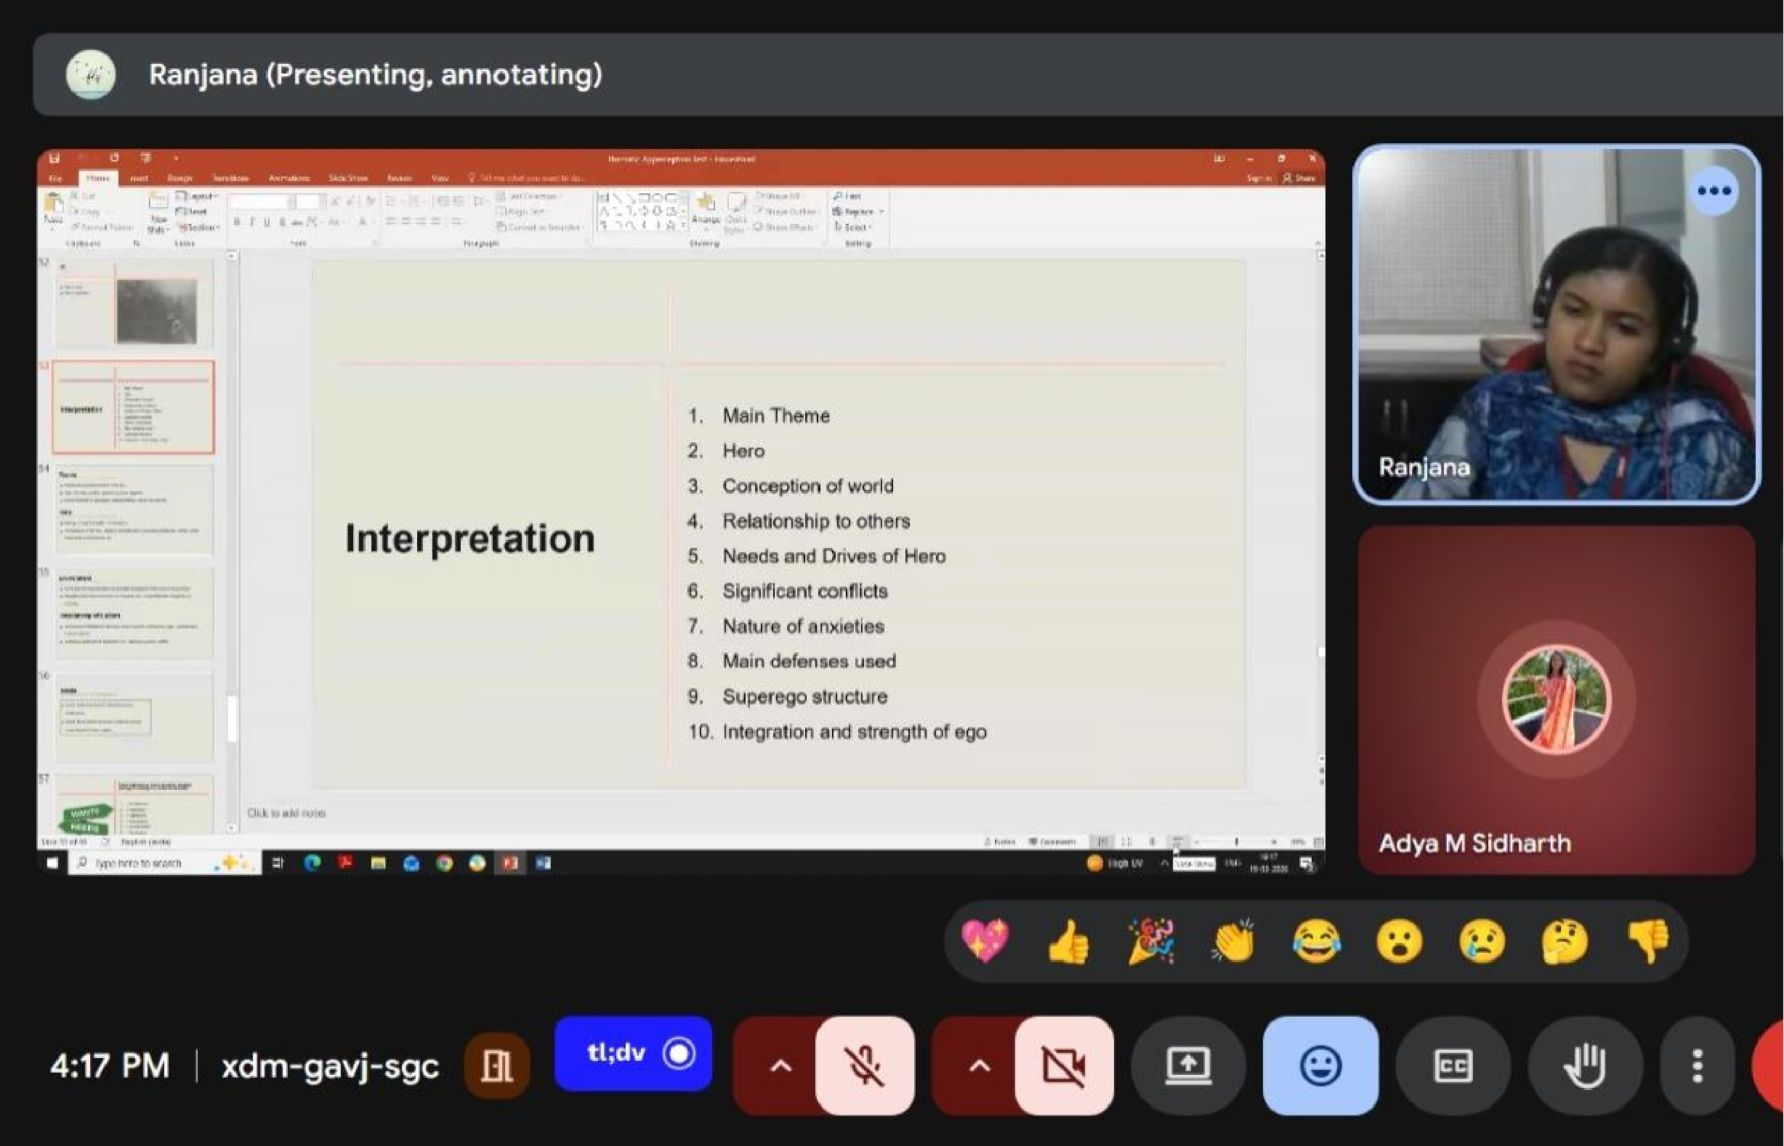Screen dimensions: 1784x1146
Task: Send the thinking face reaction
Action: [1565, 941]
